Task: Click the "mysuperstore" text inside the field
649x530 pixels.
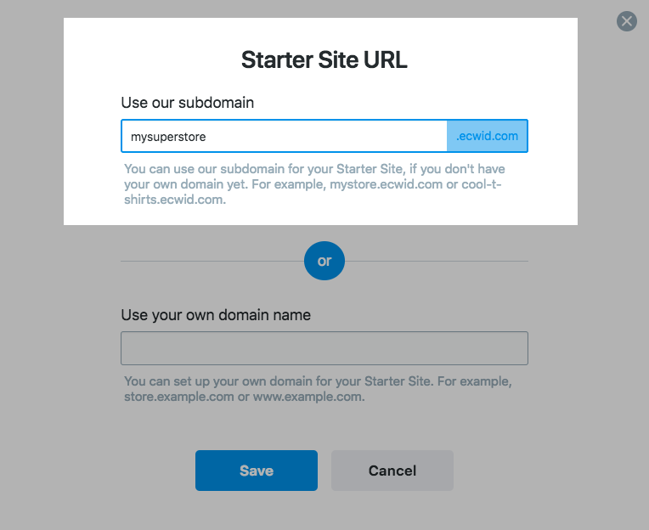Action: click(x=168, y=137)
